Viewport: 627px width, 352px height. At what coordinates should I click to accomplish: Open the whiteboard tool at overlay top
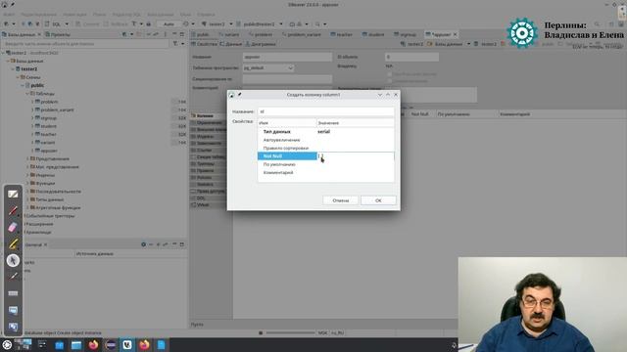(13, 194)
